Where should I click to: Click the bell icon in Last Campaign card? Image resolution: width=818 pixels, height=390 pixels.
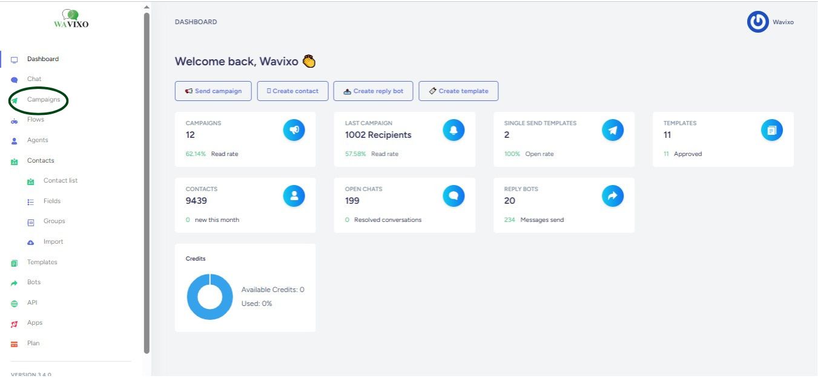tap(453, 130)
